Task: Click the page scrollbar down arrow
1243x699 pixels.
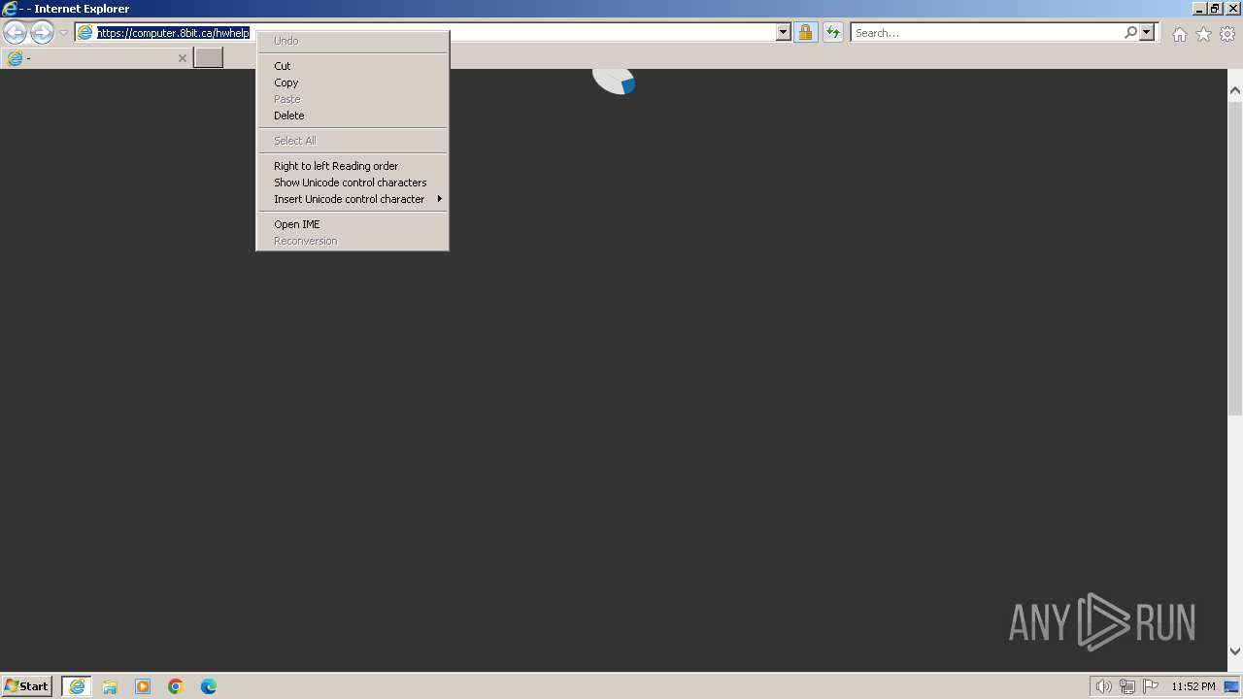Action: pos(1235,651)
